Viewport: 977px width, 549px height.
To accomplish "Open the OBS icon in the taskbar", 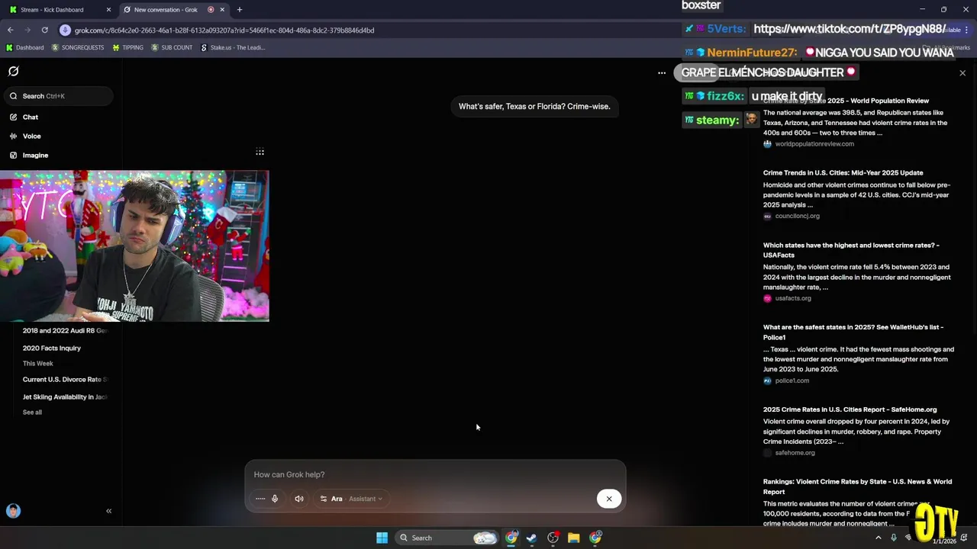I will [x=553, y=538].
